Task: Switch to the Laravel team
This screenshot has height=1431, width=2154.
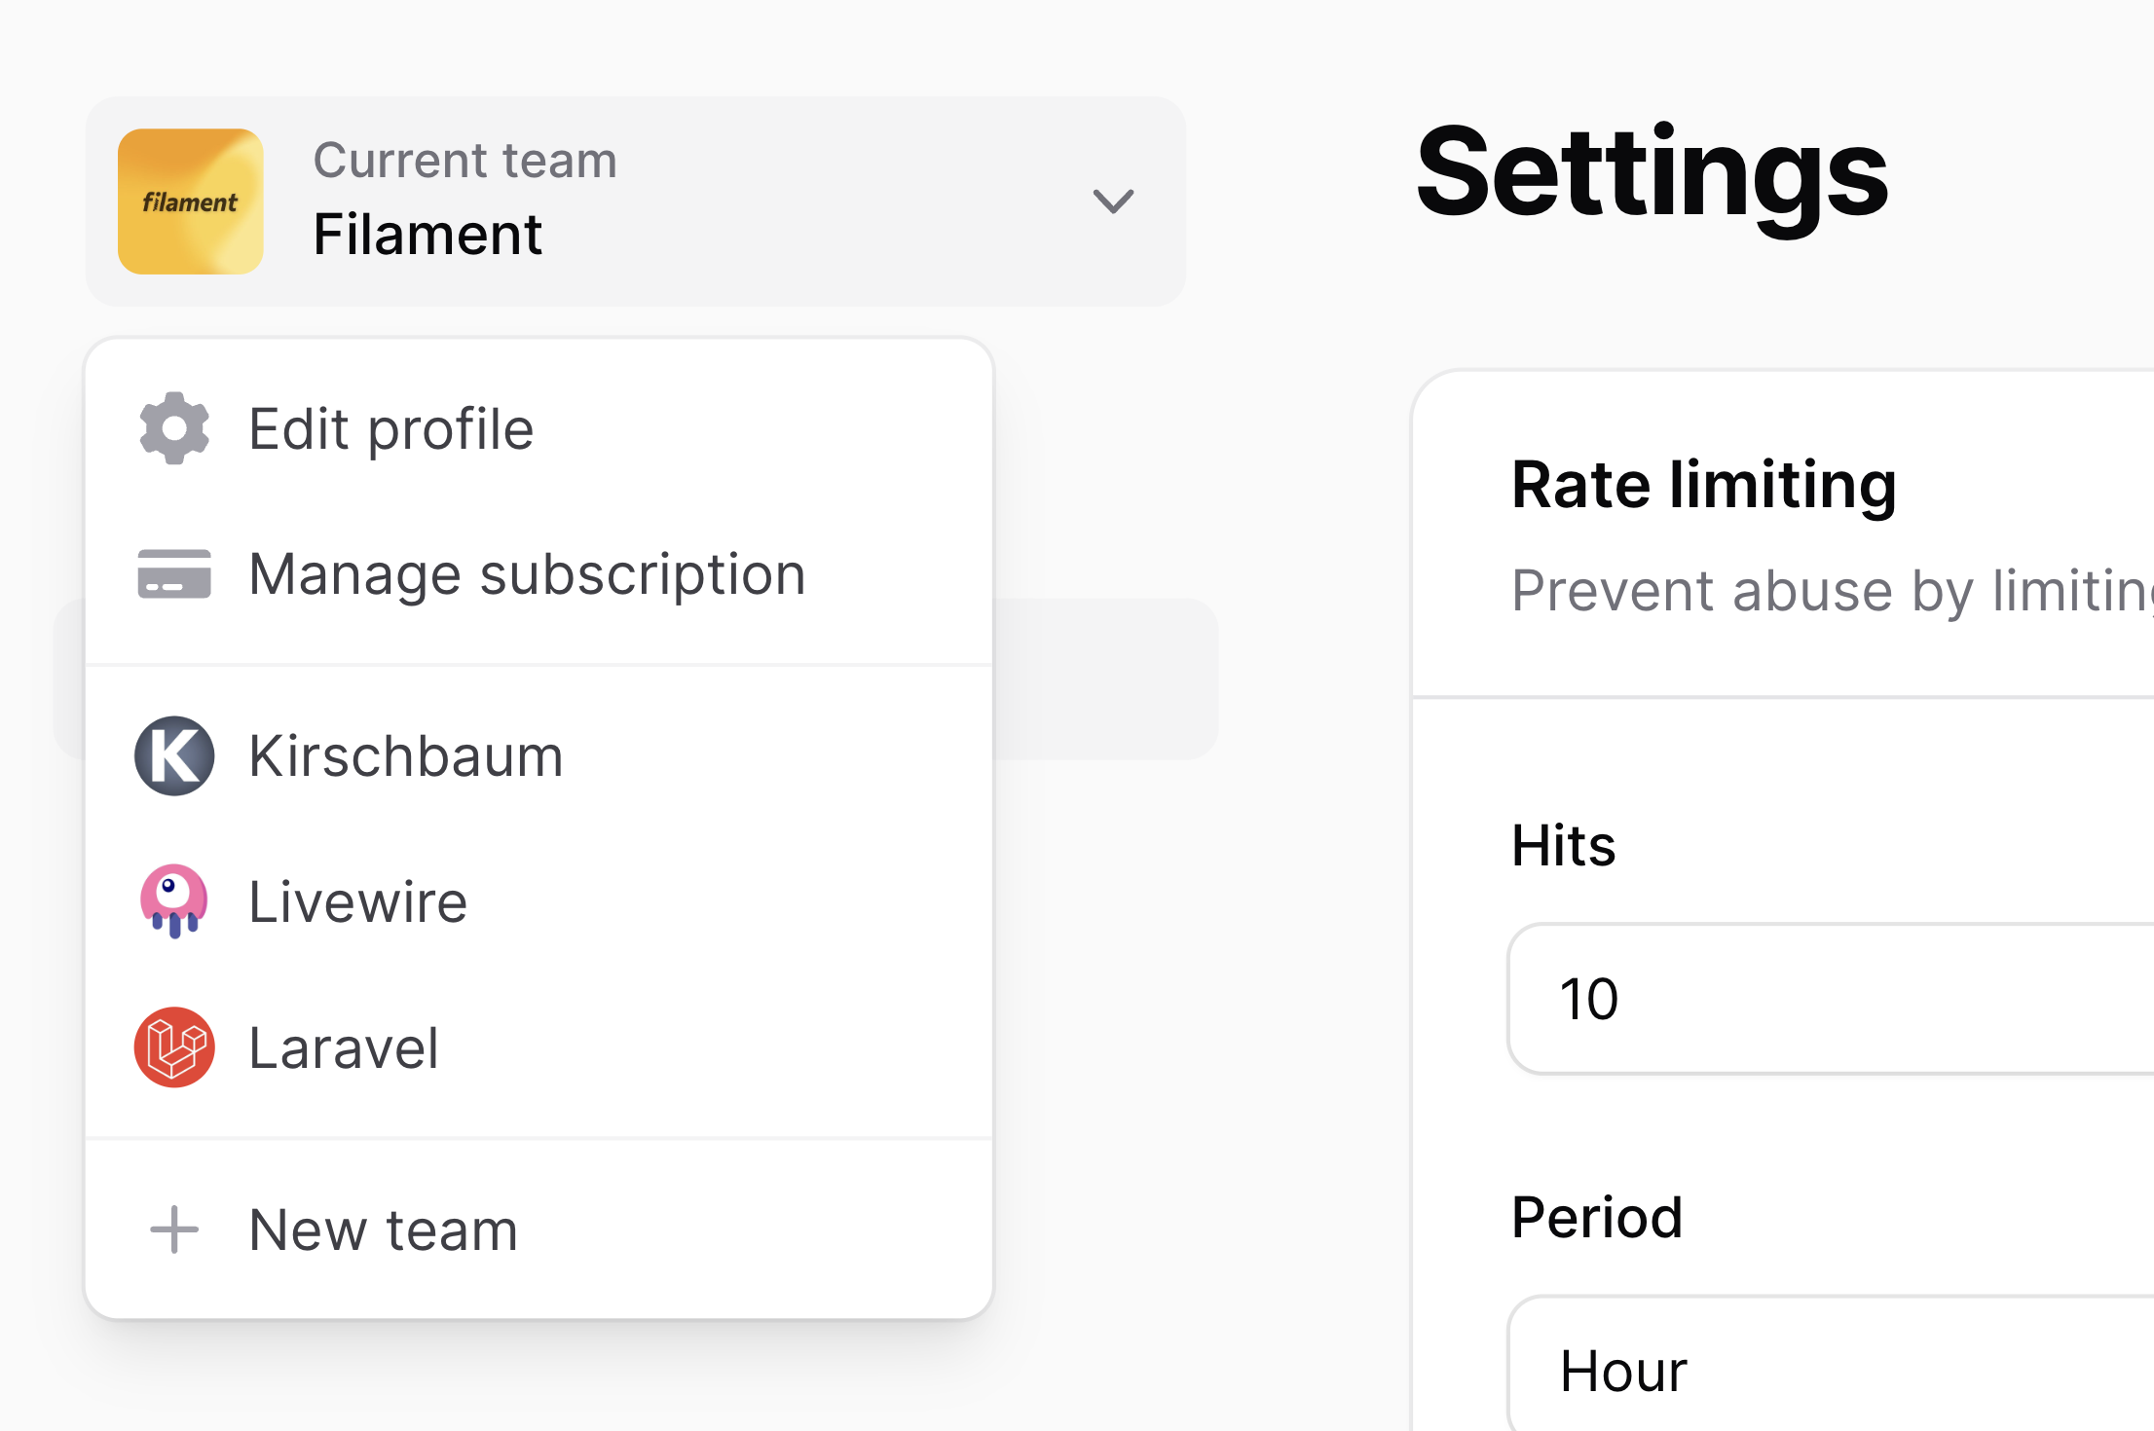Action: (343, 1047)
